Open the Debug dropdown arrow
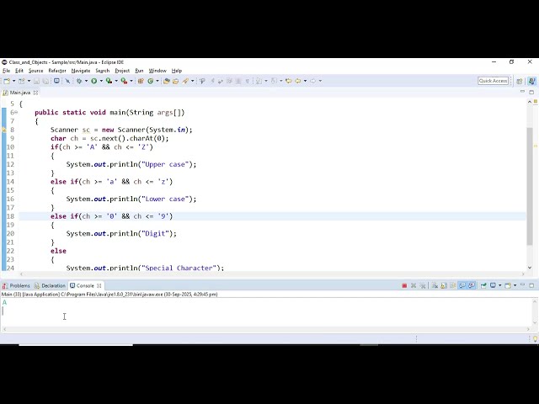Viewport: 539px width, 404px height. [x=86, y=81]
